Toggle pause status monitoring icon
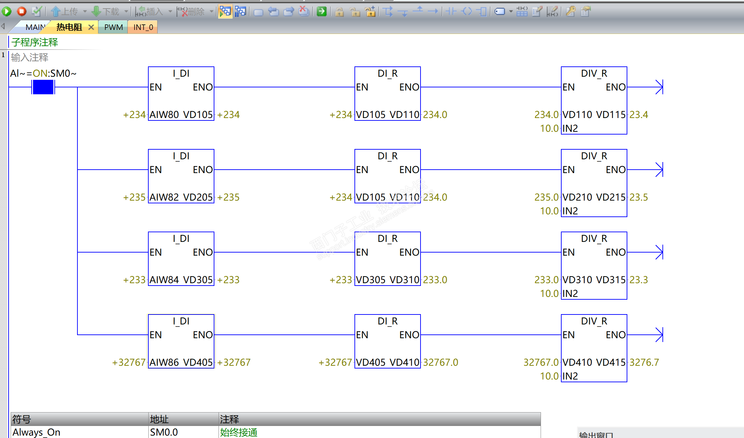The width and height of the screenshot is (744, 438). point(241,12)
